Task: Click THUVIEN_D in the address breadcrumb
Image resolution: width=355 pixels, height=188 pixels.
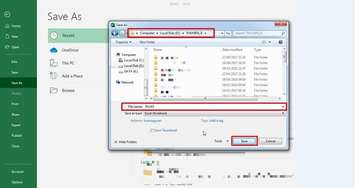Action: point(194,33)
